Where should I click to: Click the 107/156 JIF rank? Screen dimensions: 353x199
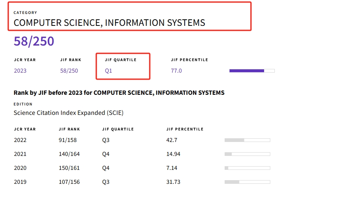point(69,182)
